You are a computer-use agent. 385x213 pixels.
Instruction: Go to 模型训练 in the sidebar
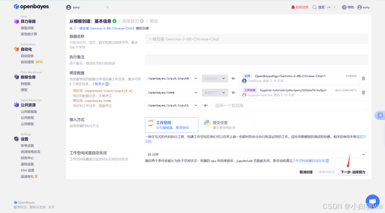[27, 28]
